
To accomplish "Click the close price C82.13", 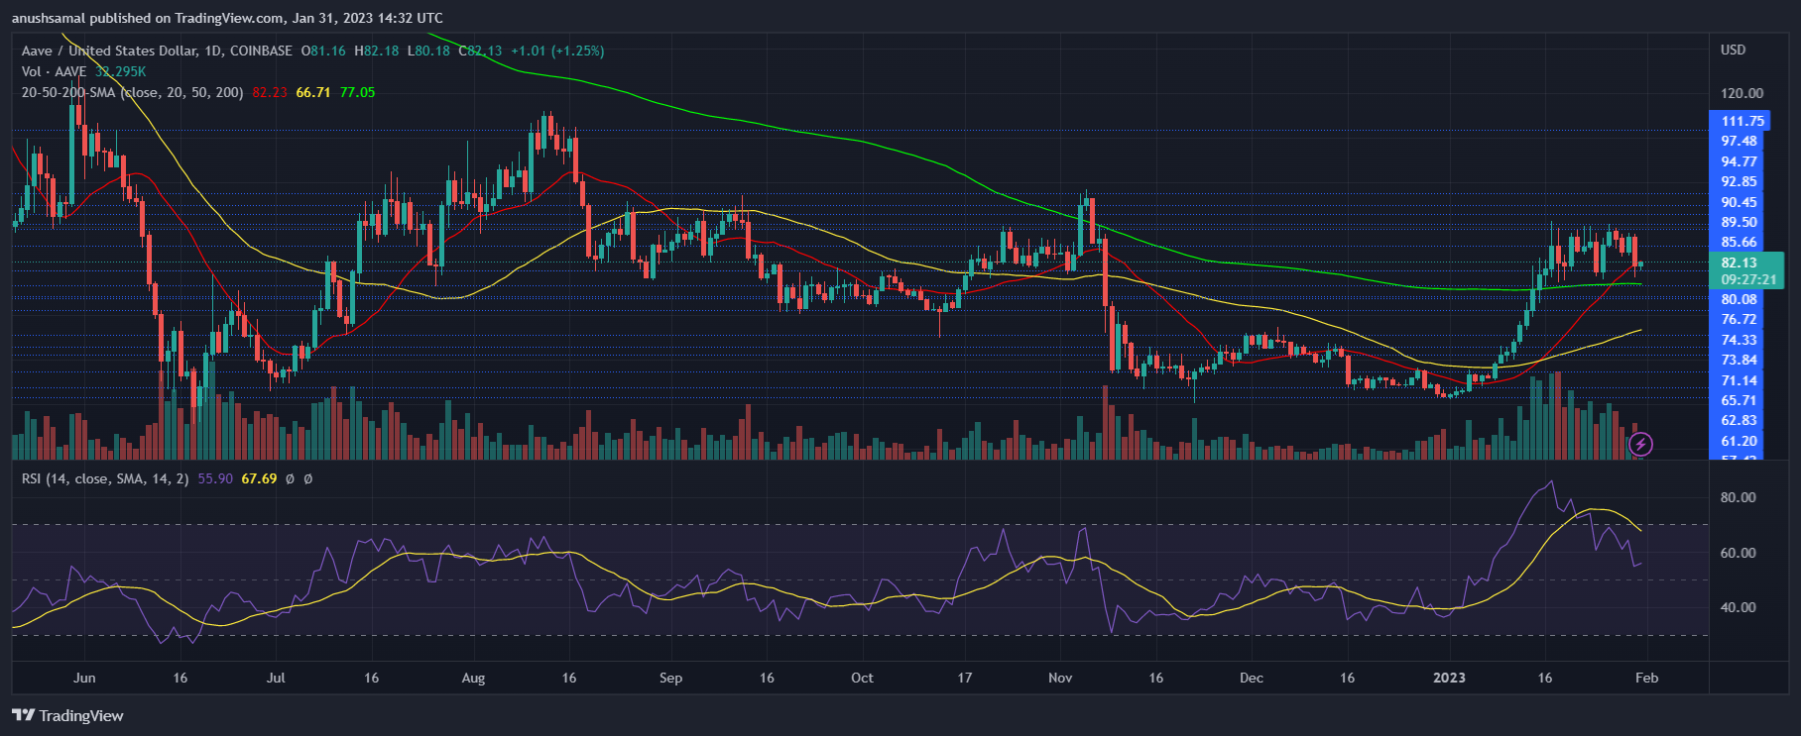I will coord(480,51).
